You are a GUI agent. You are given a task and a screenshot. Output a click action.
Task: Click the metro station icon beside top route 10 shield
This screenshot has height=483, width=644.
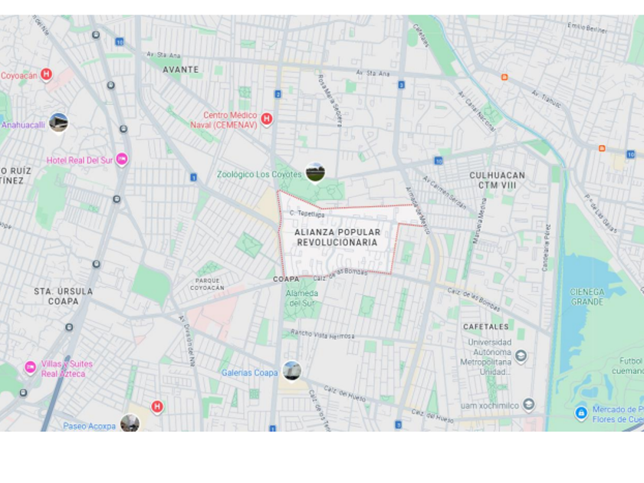click(96, 35)
